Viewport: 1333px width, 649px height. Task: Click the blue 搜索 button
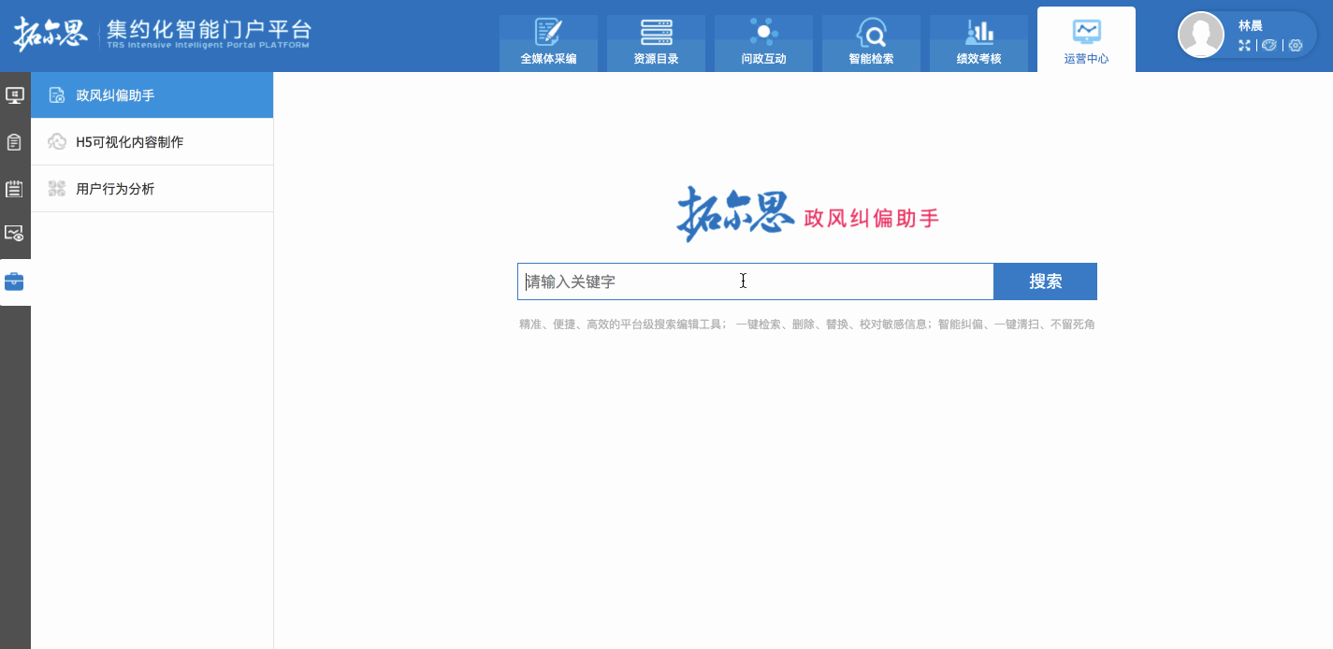pos(1046,281)
